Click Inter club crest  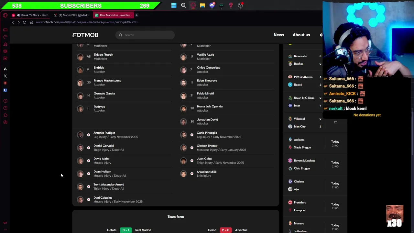coord(290,105)
